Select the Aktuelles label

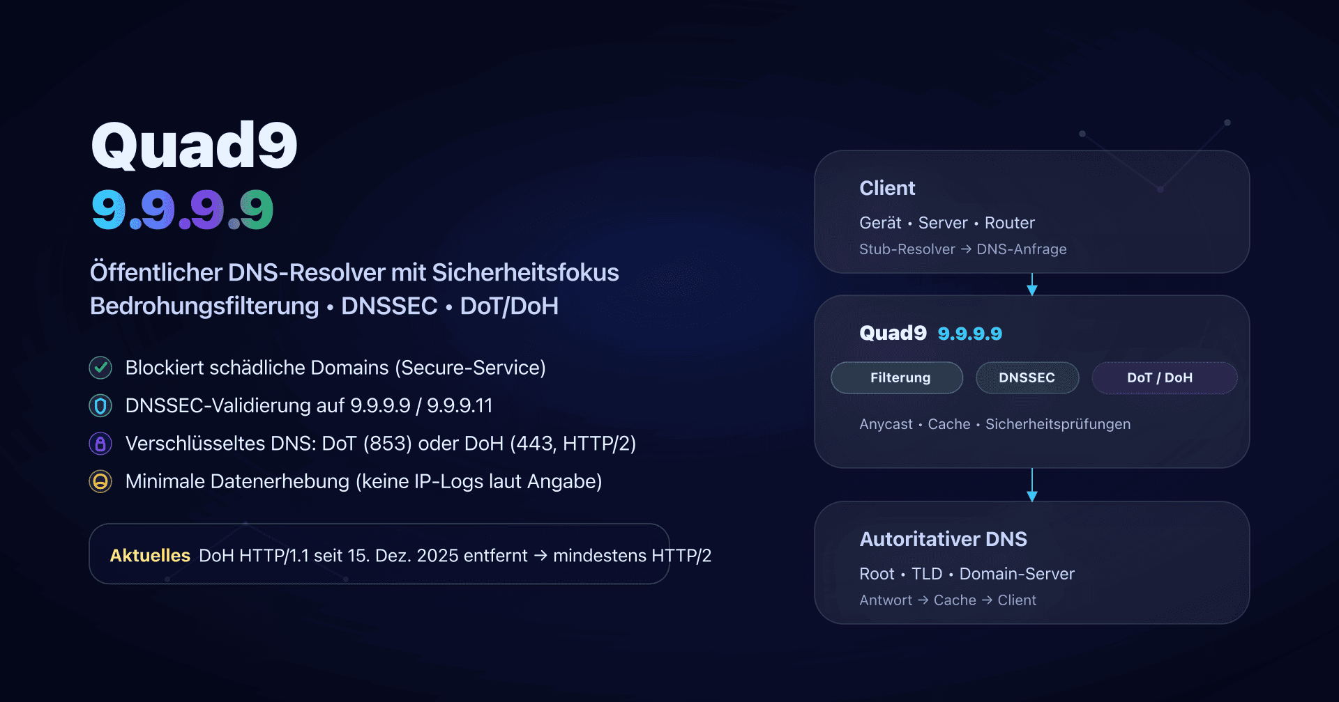pos(150,555)
